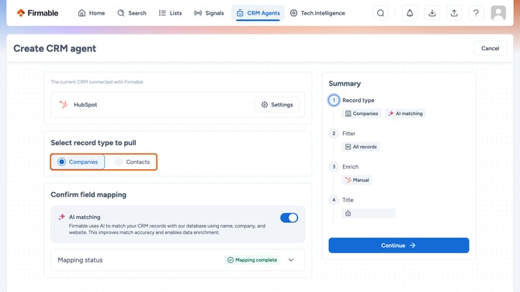The height and width of the screenshot is (292, 520).
Task: Switch to the Signals tab
Action: point(209,13)
